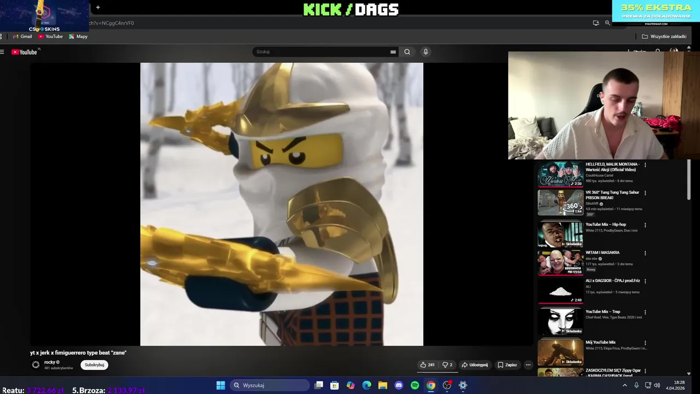
Task: Open network display icon in tray
Action: tap(647, 385)
